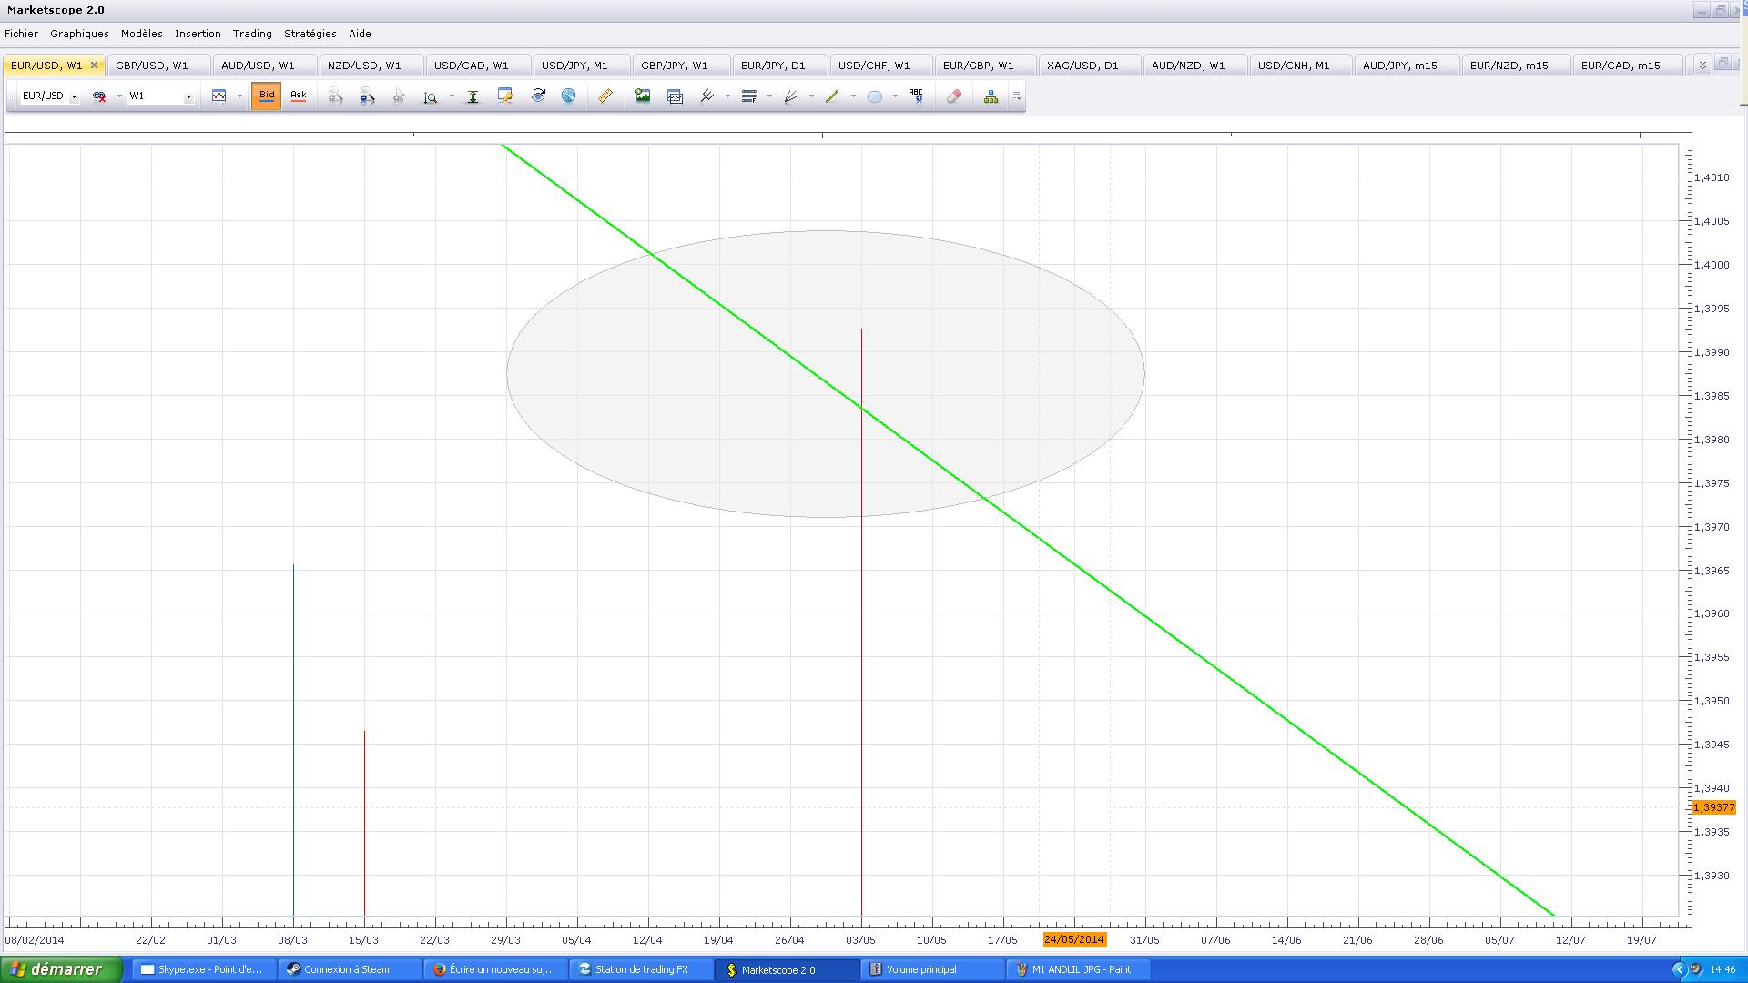This screenshot has height=983, width=1748.
Task: Switch to the USD/JPY, M1 tab
Action: point(574,66)
